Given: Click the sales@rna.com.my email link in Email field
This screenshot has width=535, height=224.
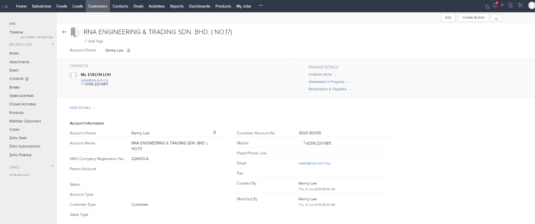Looking at the screenshot, I should 314,164.
